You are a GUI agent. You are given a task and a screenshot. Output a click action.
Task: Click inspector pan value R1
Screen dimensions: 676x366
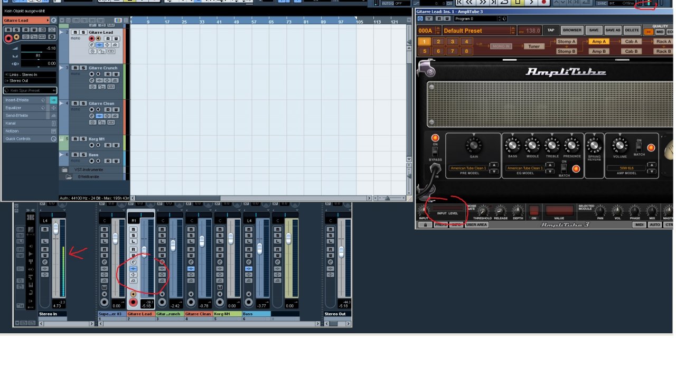[39, 55]
